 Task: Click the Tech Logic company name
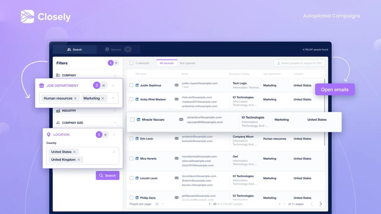(x=240, y=83)
